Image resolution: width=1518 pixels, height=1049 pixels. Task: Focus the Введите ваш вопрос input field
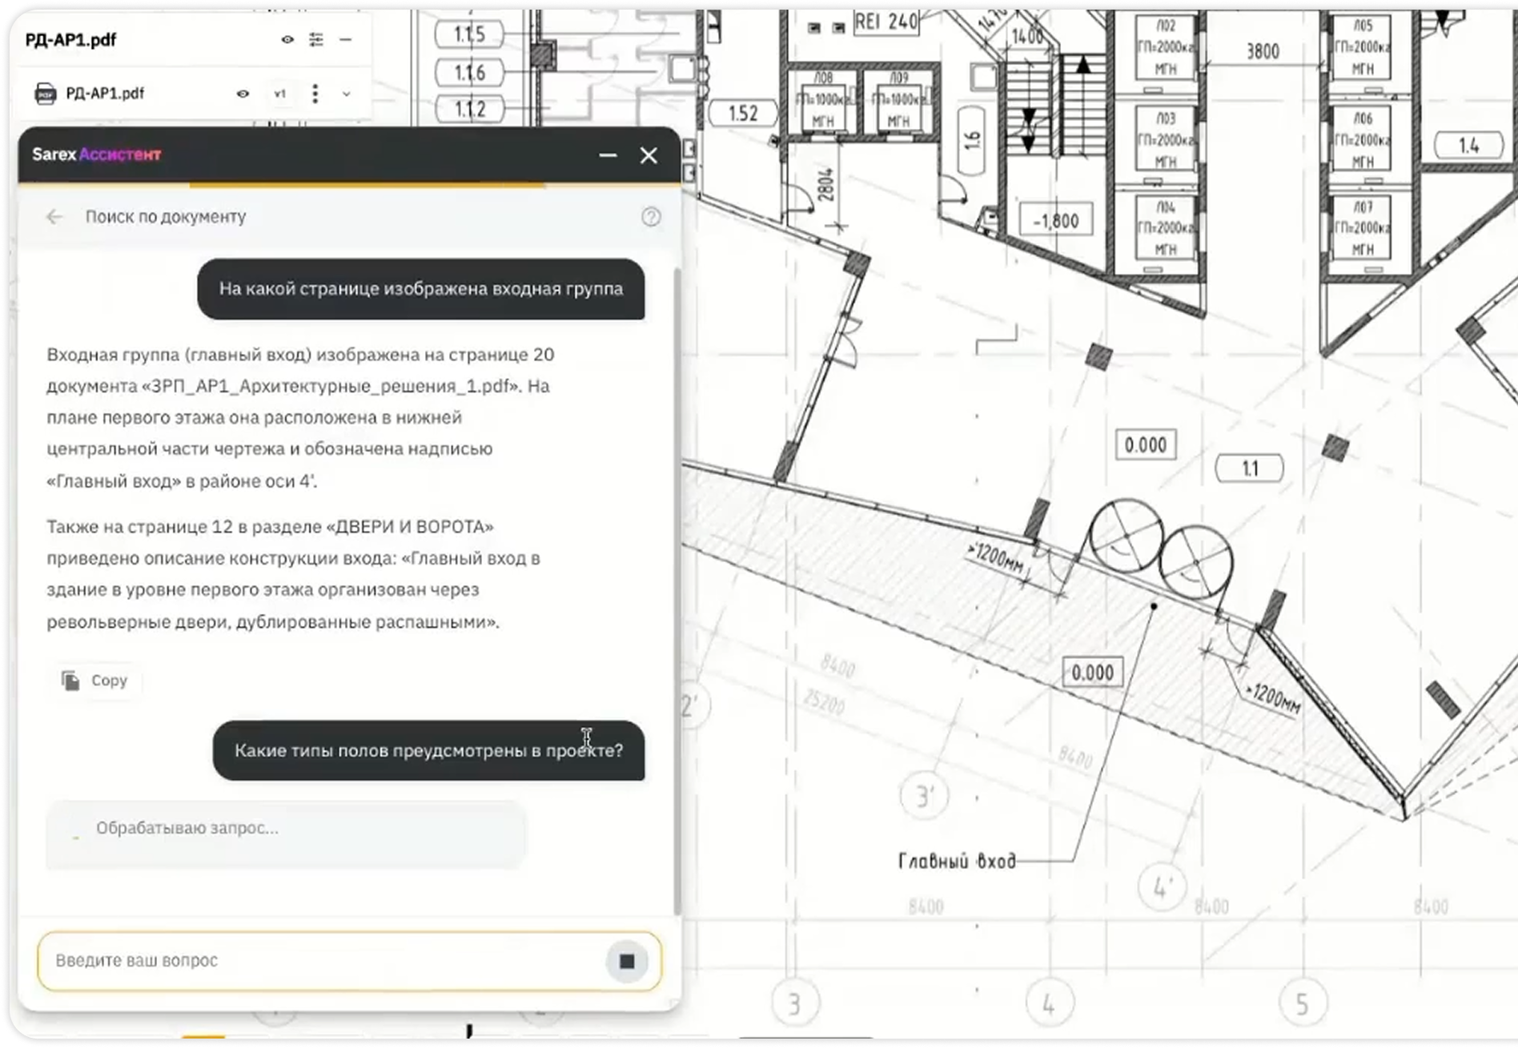(x=320, y=961)
